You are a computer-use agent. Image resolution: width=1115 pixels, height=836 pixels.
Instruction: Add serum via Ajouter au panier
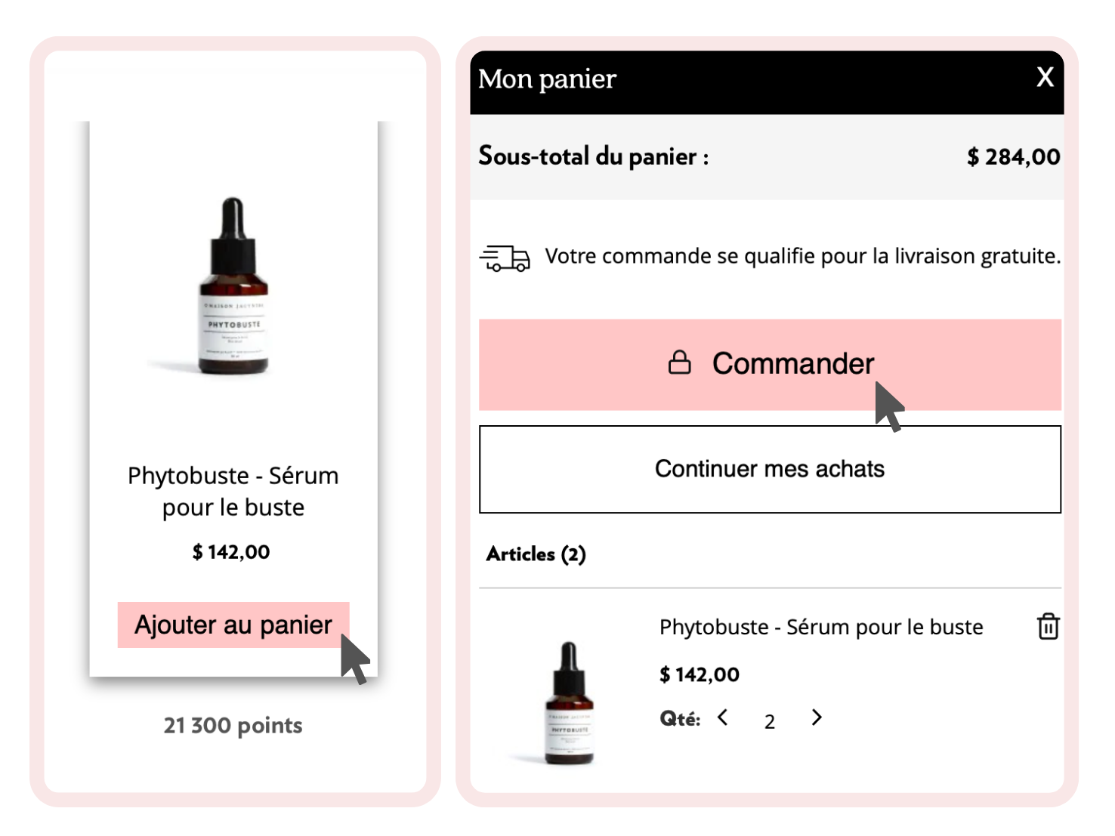point(233,625)
